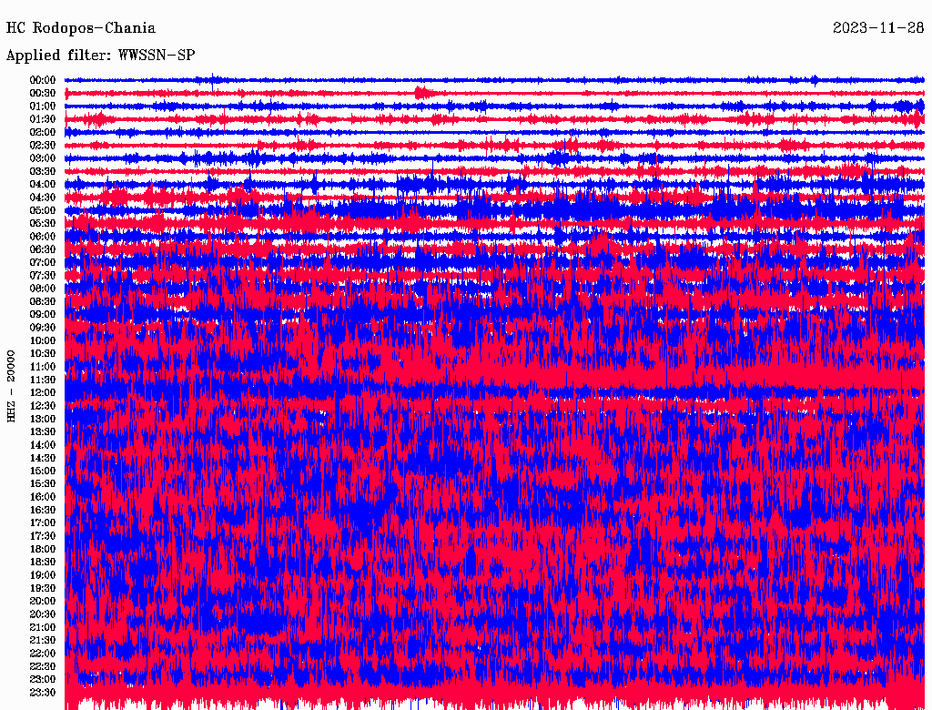The height and width of the screenshot is (710, 932).
Task: Click the 15:00 time label
Action: pos(43,471)
